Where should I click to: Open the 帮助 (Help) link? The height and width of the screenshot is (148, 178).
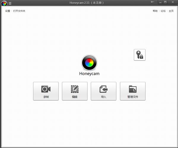pyautogui.click(x=155, y=11)
